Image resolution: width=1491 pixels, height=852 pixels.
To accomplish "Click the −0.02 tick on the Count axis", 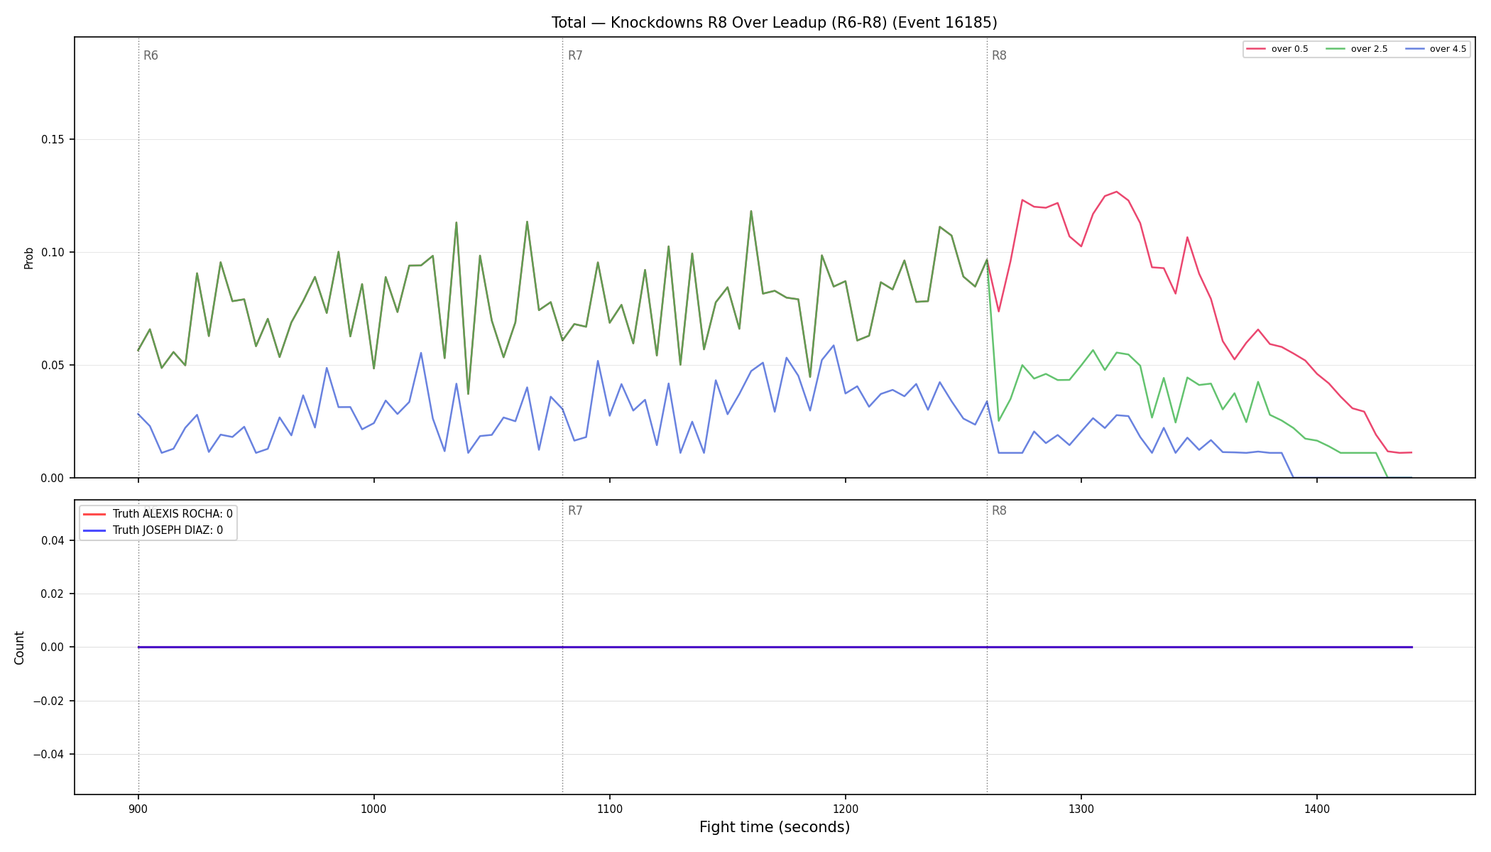I will pyautogui.click(x=48, y=701).
